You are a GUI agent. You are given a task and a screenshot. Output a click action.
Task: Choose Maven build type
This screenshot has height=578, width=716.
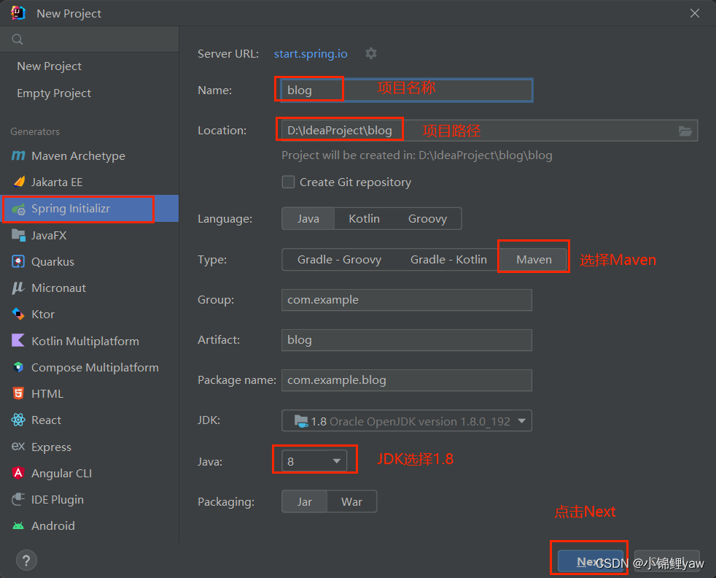tap(534, 260)
